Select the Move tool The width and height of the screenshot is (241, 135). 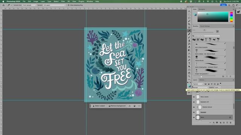tap(189, 11)
